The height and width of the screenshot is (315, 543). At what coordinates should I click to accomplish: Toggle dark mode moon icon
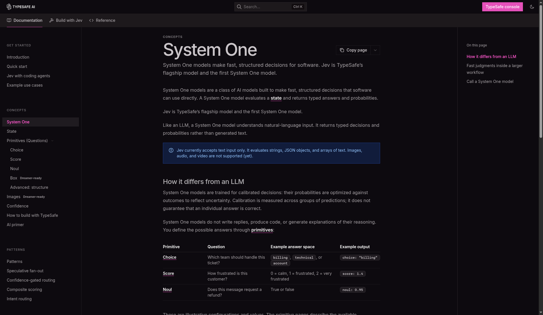point(532,7)
